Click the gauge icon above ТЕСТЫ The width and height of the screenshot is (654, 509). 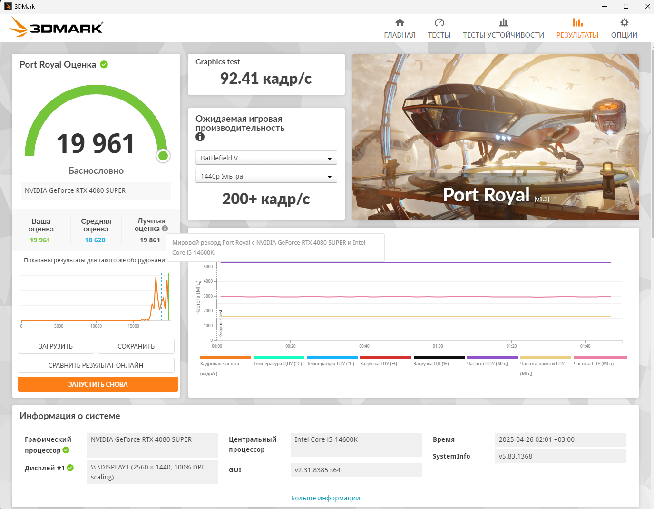pos(439,22)
